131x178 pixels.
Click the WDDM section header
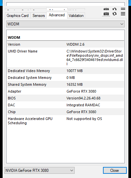click(14, 37)
